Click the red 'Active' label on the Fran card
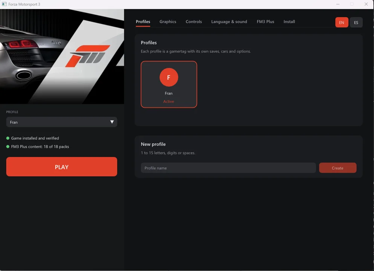 tap(169, 102)
